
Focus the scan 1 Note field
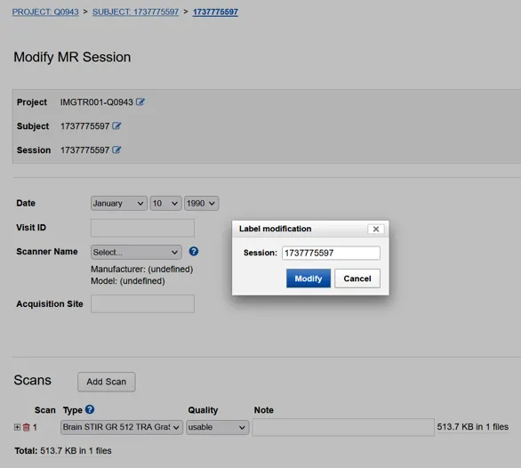343,427
